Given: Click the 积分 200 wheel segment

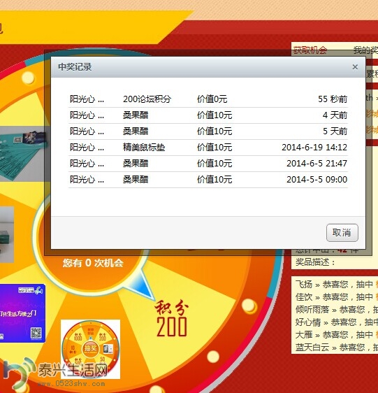Looking at the screenshot, I should click(172, 319).
